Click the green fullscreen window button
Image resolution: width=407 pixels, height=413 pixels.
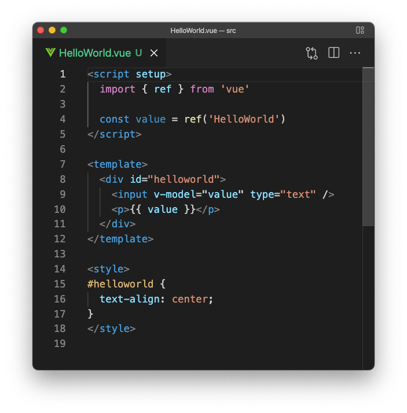[64, 30]
